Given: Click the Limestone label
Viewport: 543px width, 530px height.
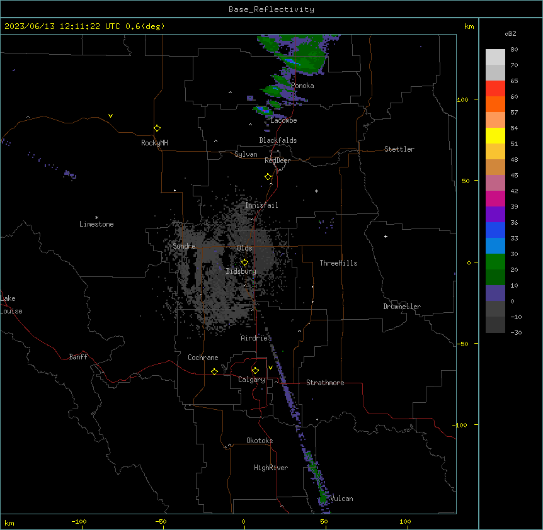Looking at the screenshot, I should pos(96,224).
